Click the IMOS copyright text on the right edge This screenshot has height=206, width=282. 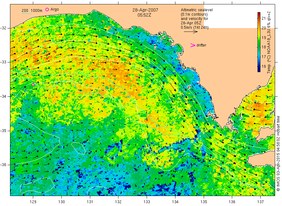tap(278, 153)
